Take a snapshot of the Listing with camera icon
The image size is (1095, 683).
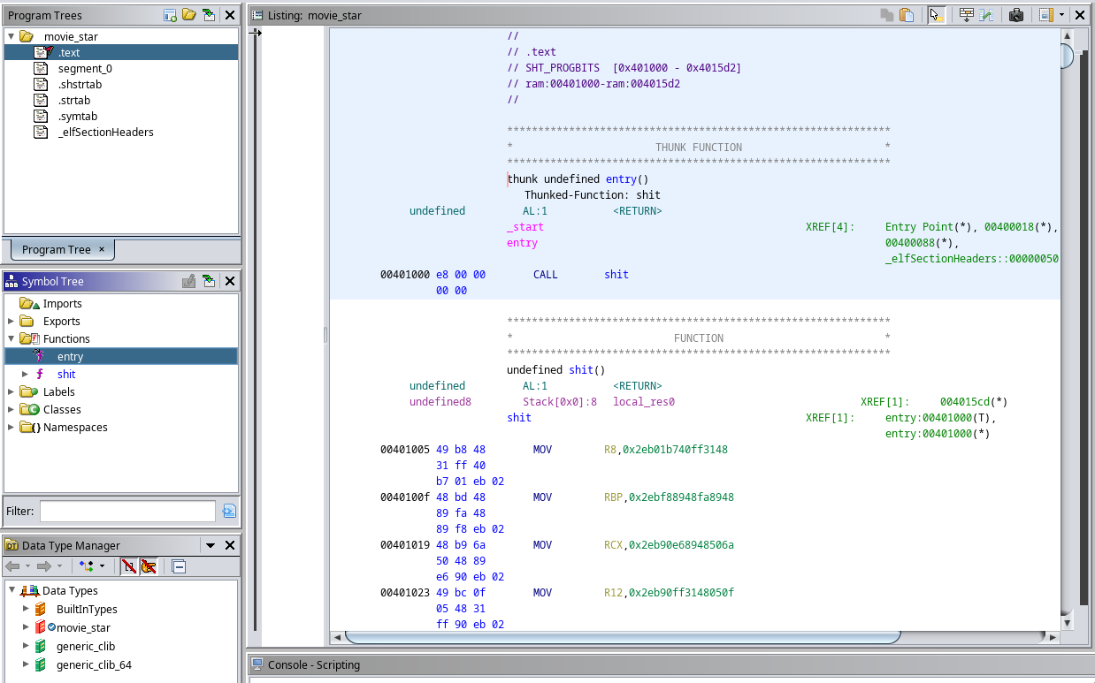coord(1016,15)
